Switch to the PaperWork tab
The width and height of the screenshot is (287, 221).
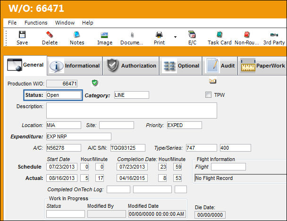click(x=262, y=66)
